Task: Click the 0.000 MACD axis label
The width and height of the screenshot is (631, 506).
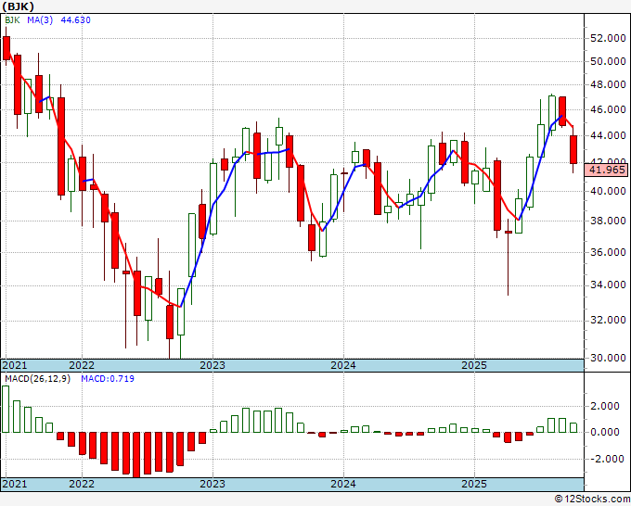Action: 604,433
